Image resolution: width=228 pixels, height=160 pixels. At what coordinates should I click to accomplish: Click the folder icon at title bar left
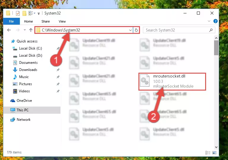point(8,13)
